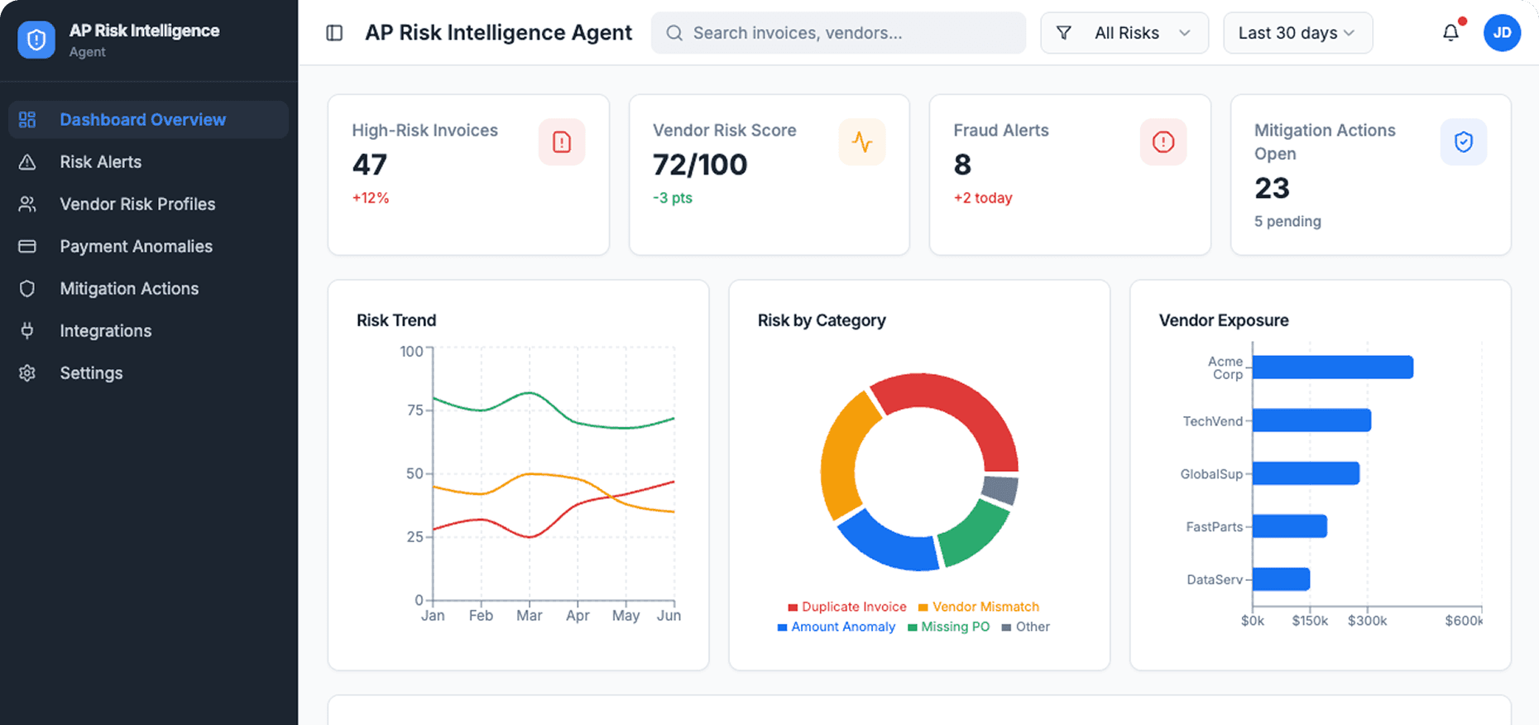This screenshot has width=1539, height=725.
Task: Click the "23" mitigation actions count
Action: pos(1273,189)
